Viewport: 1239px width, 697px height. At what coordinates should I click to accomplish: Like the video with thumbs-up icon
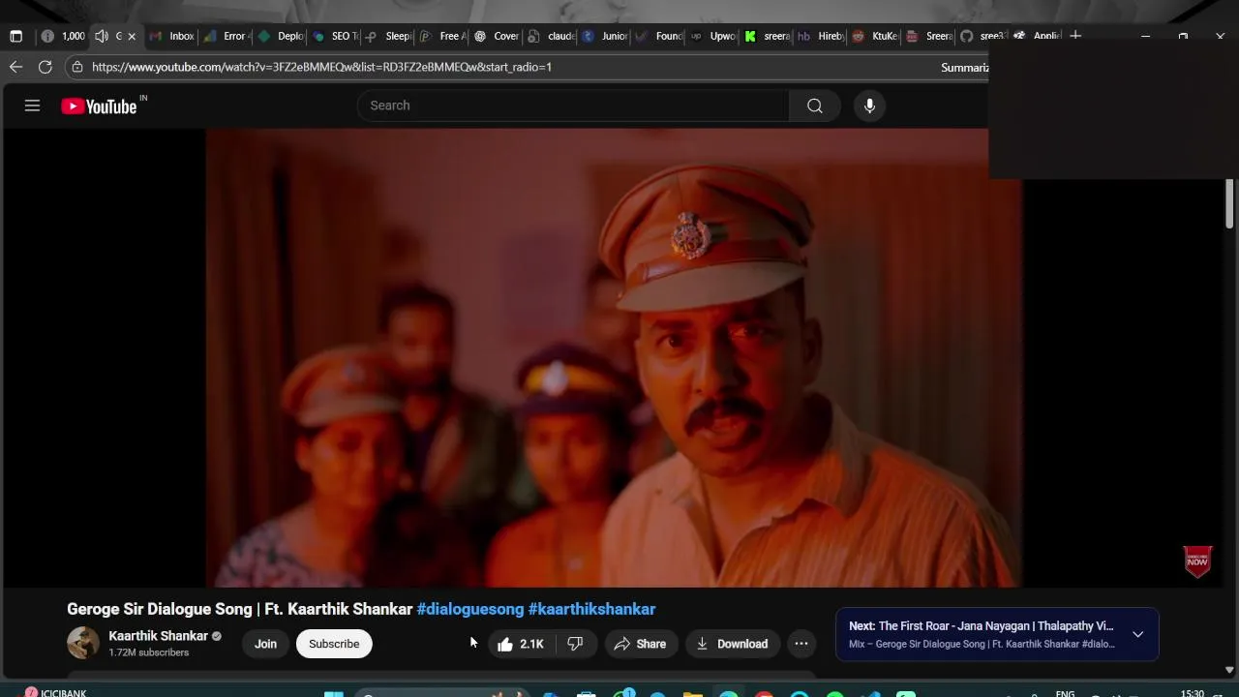click(x=520, y=644)
